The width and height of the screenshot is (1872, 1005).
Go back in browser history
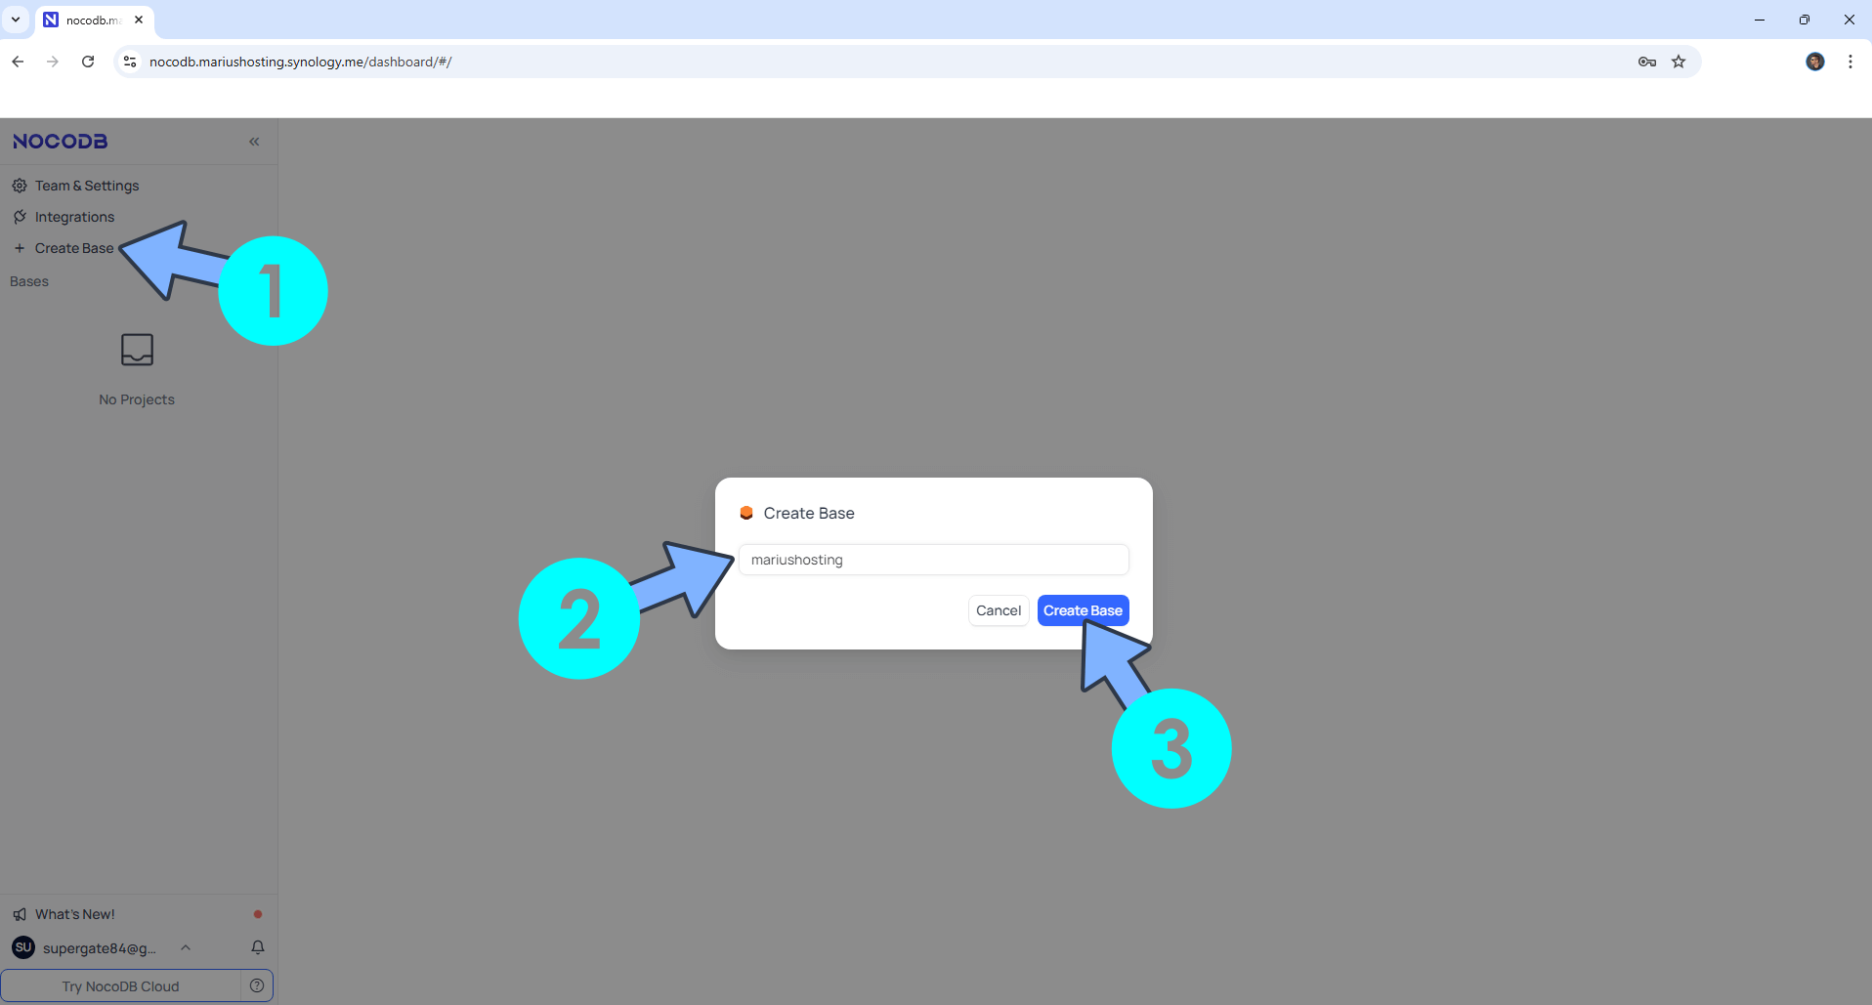pos(18,62)
